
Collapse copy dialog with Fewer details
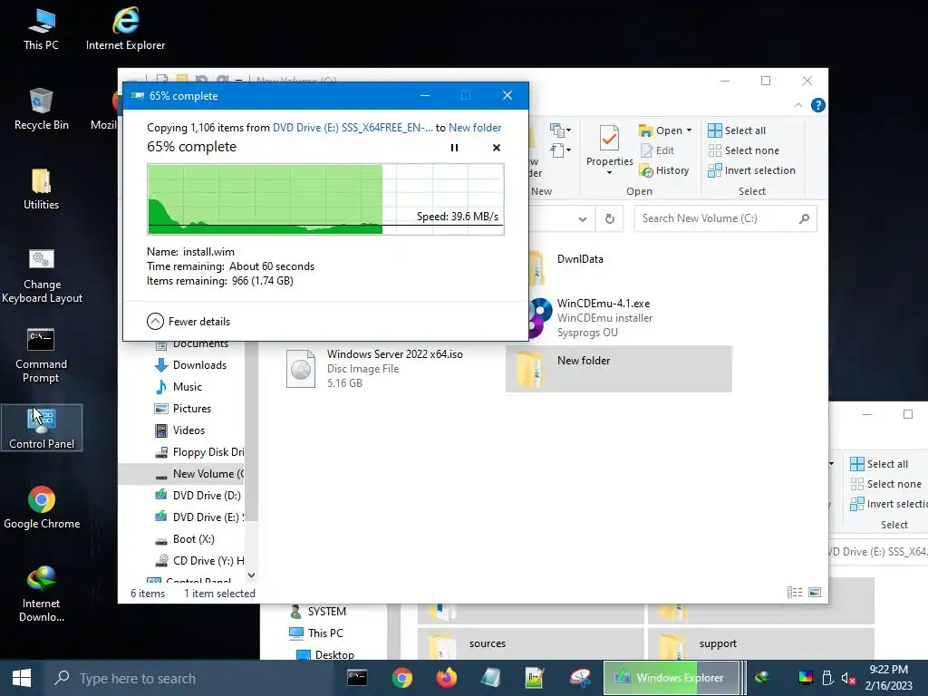pyautogui.click(x=188, y=322)
